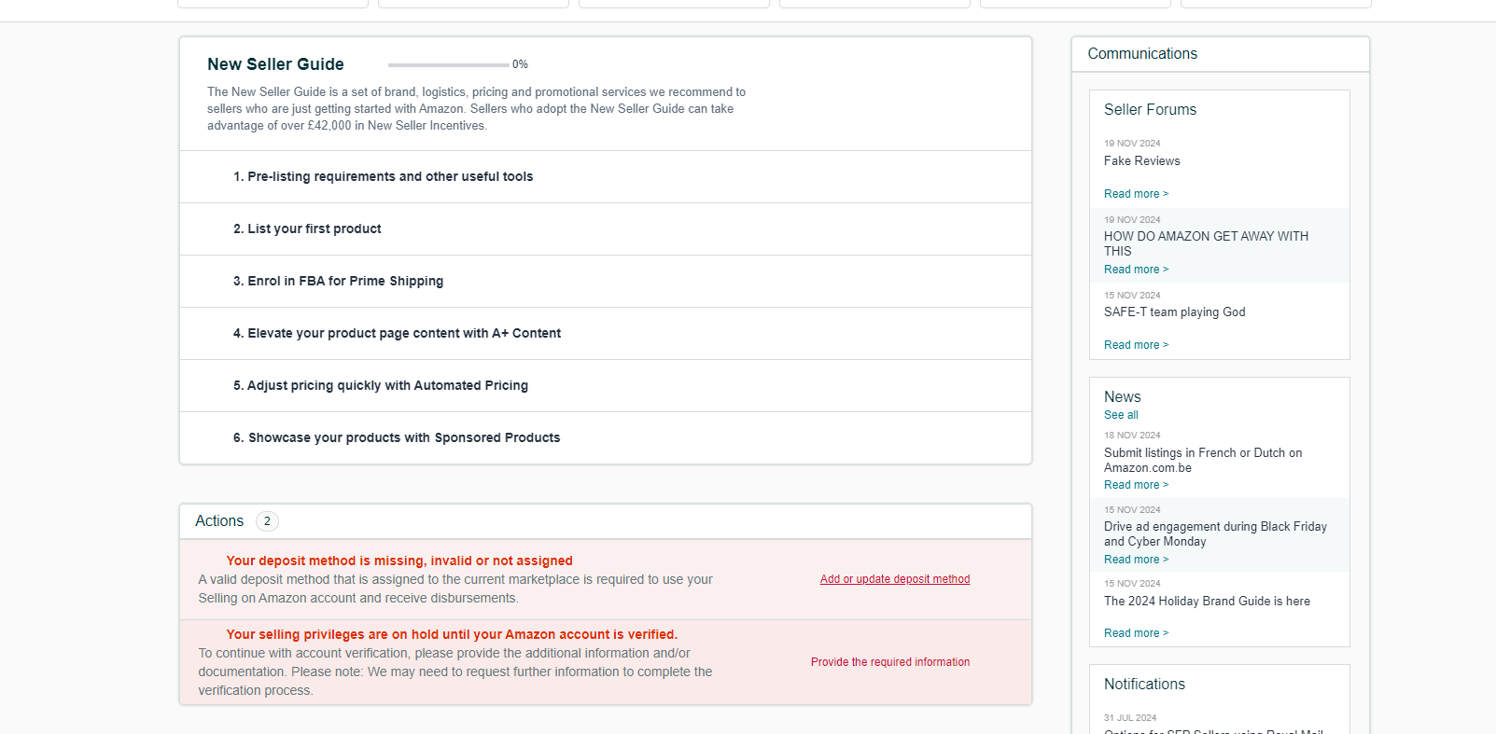Click the Seller Forums heading
Image resolution: width=1496 pixels, height=734 pixels.
point(1150,110)
